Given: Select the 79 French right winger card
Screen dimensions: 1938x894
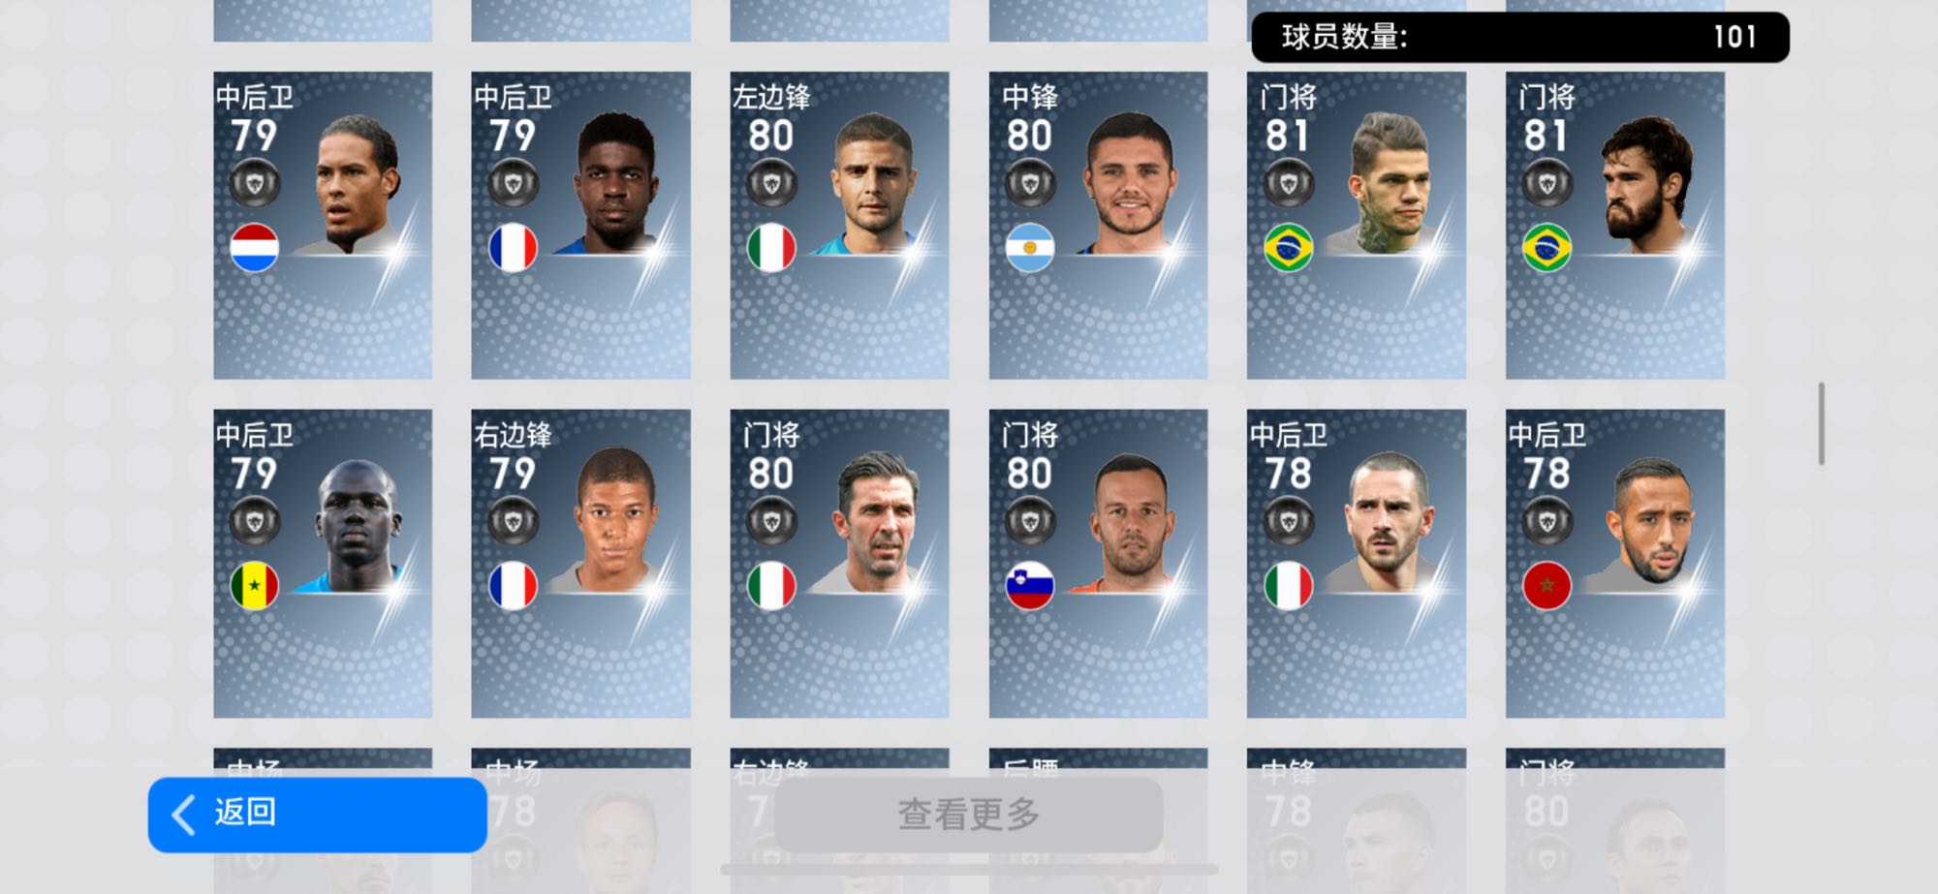Looking at the screenshot, I should pos(580,563).
